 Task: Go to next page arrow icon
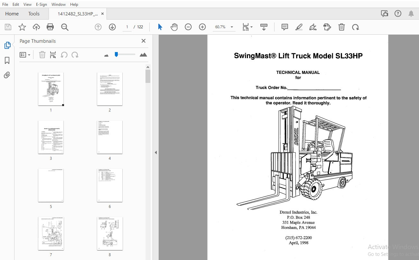pyautogui.click(x=112, y=27)
